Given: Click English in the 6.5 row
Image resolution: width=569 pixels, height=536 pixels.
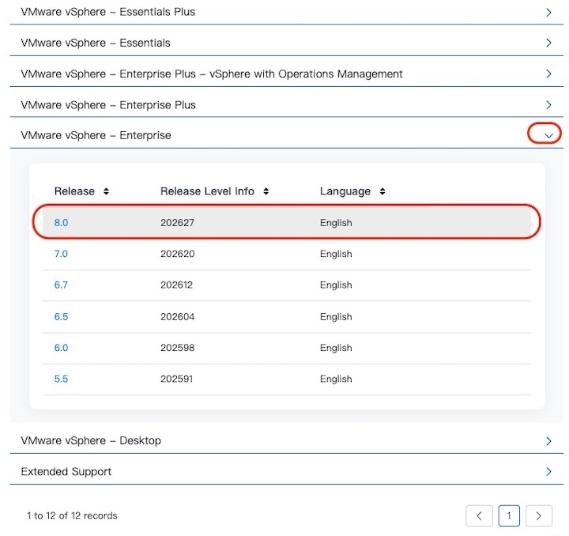Looking at the screenshot, I should tap(336, 317).
